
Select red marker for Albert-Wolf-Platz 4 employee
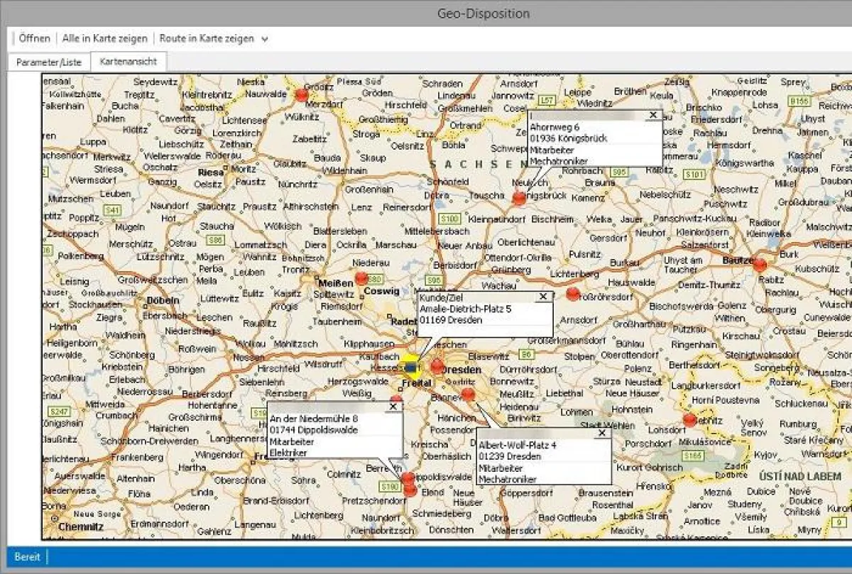coord(467,394)
